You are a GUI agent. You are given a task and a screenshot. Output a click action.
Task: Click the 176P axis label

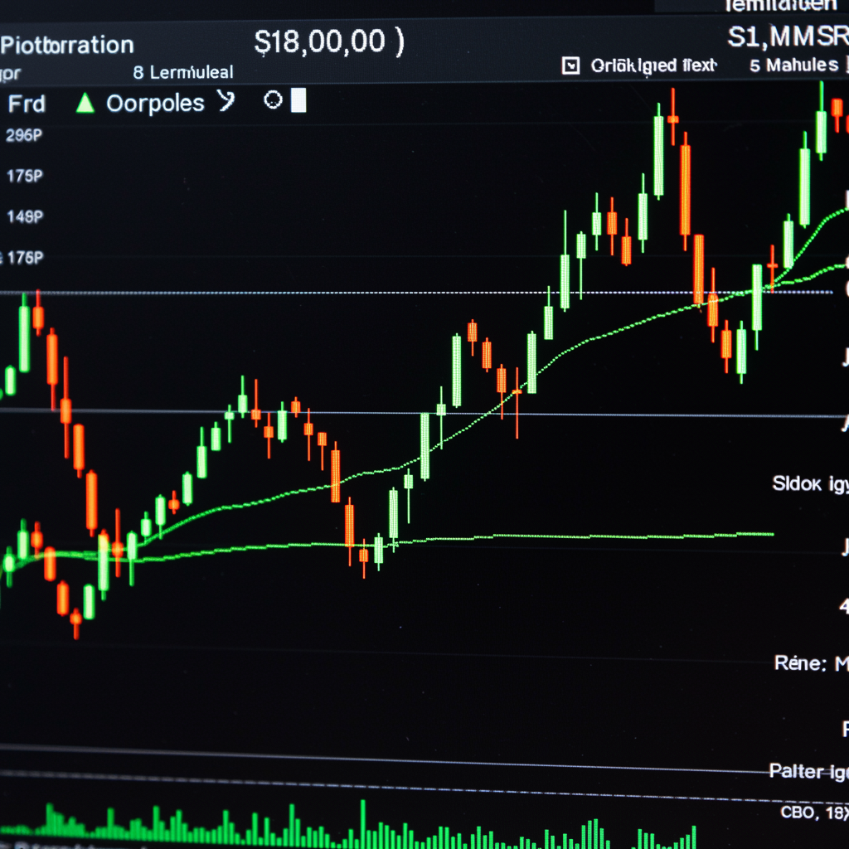click(25, 257)
